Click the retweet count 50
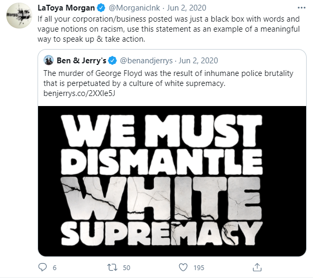 pos(126,267)
